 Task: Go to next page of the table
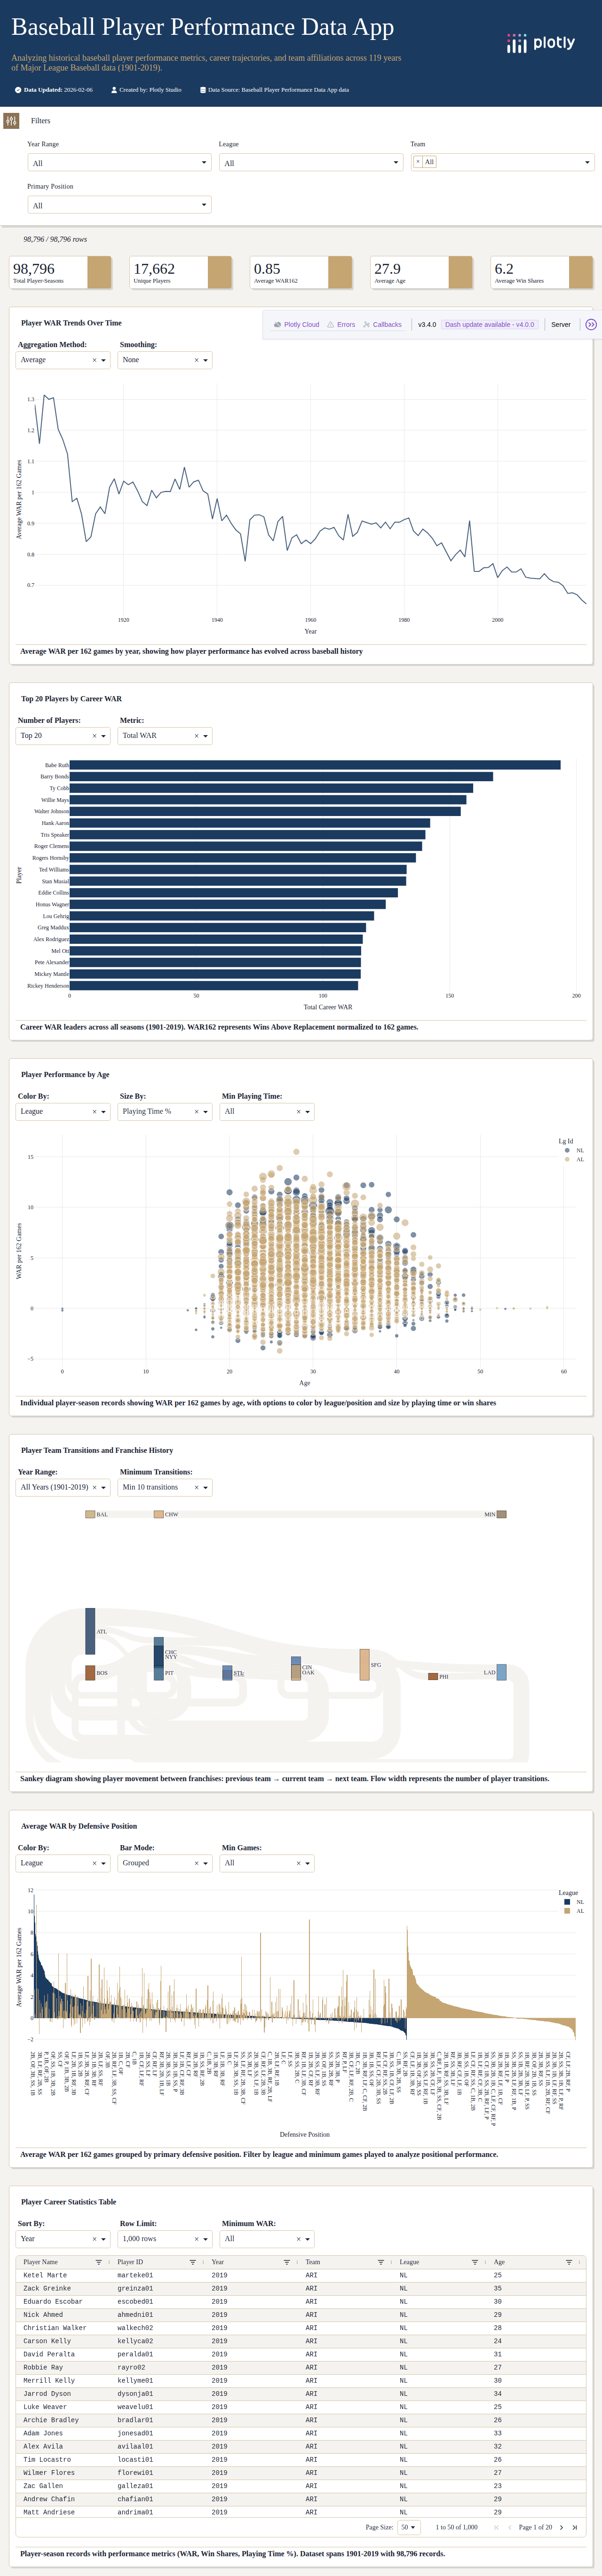coord(561,2527)
